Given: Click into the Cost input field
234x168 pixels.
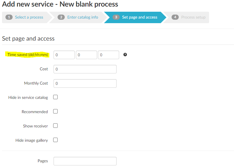Looking at the screenshot, I should (x=85, y=69).
